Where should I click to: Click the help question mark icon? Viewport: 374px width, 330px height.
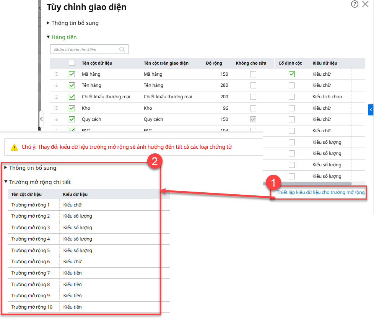tap(354, 4)
